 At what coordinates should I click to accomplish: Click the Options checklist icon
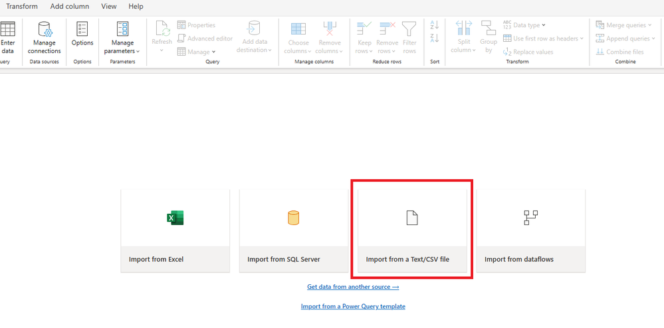[82, 29]
